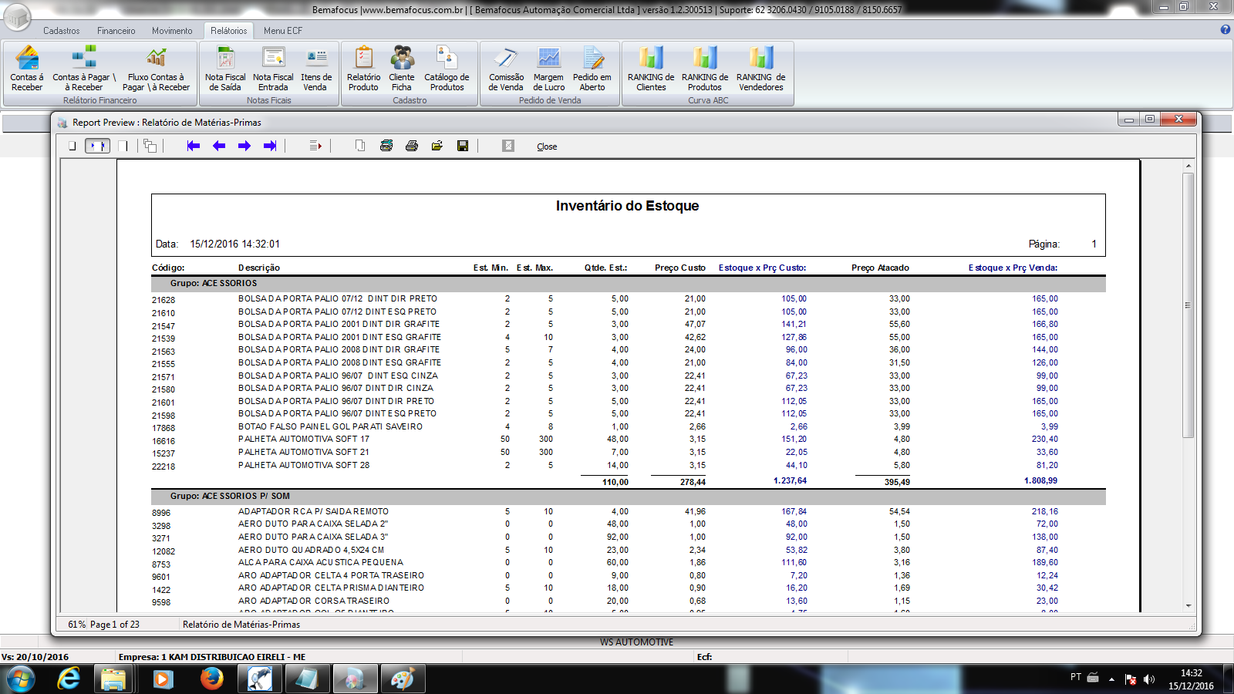Open Windows Media Player from taskbar
The image size is (1234, 694).
click(163, 679)
